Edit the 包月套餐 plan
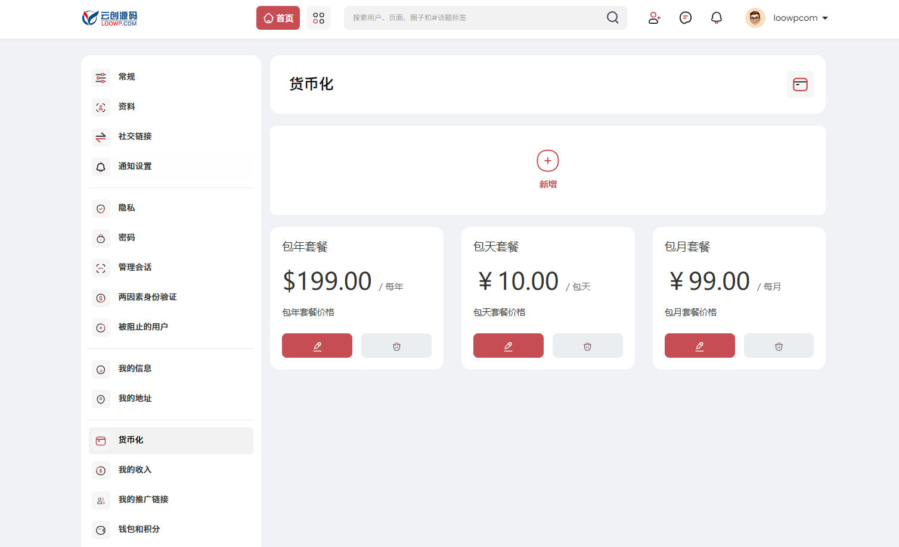Viewport: 899px width, 547px height. [x=700, y=346]
